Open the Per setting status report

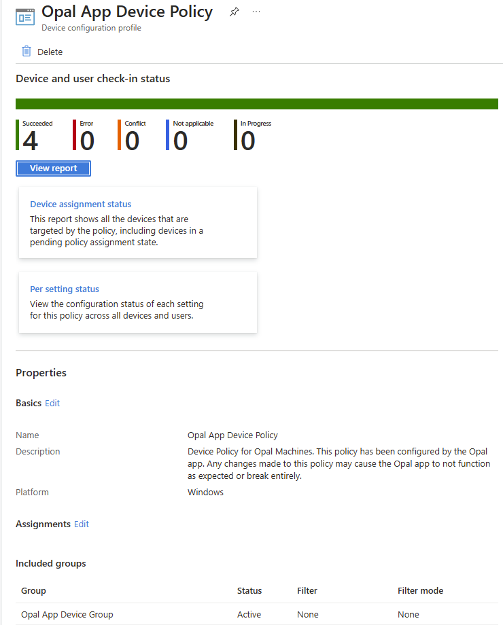pyautogui.click(x=65, y=289)
